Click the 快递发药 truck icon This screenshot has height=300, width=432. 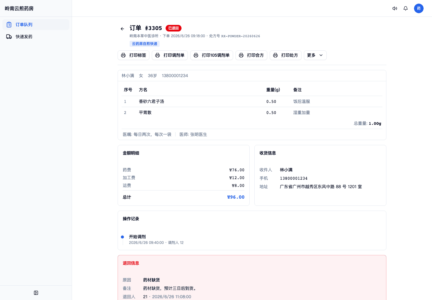pos(9,37)
